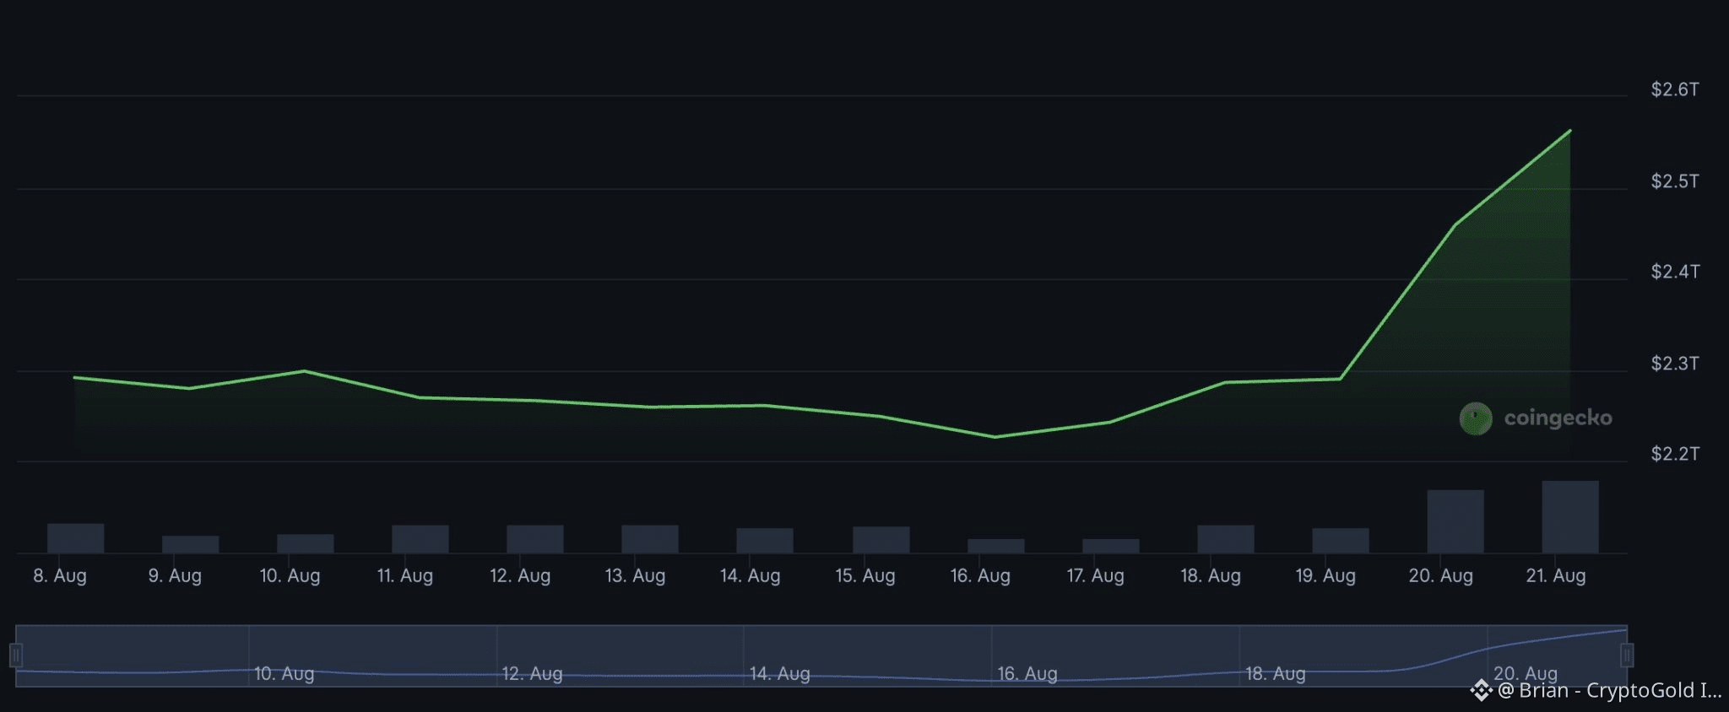Select the 9. Aug axis label

click(x=175, y=576)
